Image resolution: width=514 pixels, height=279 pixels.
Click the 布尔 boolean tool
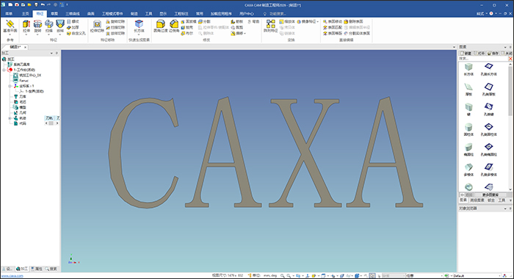(x=187, y=34)
